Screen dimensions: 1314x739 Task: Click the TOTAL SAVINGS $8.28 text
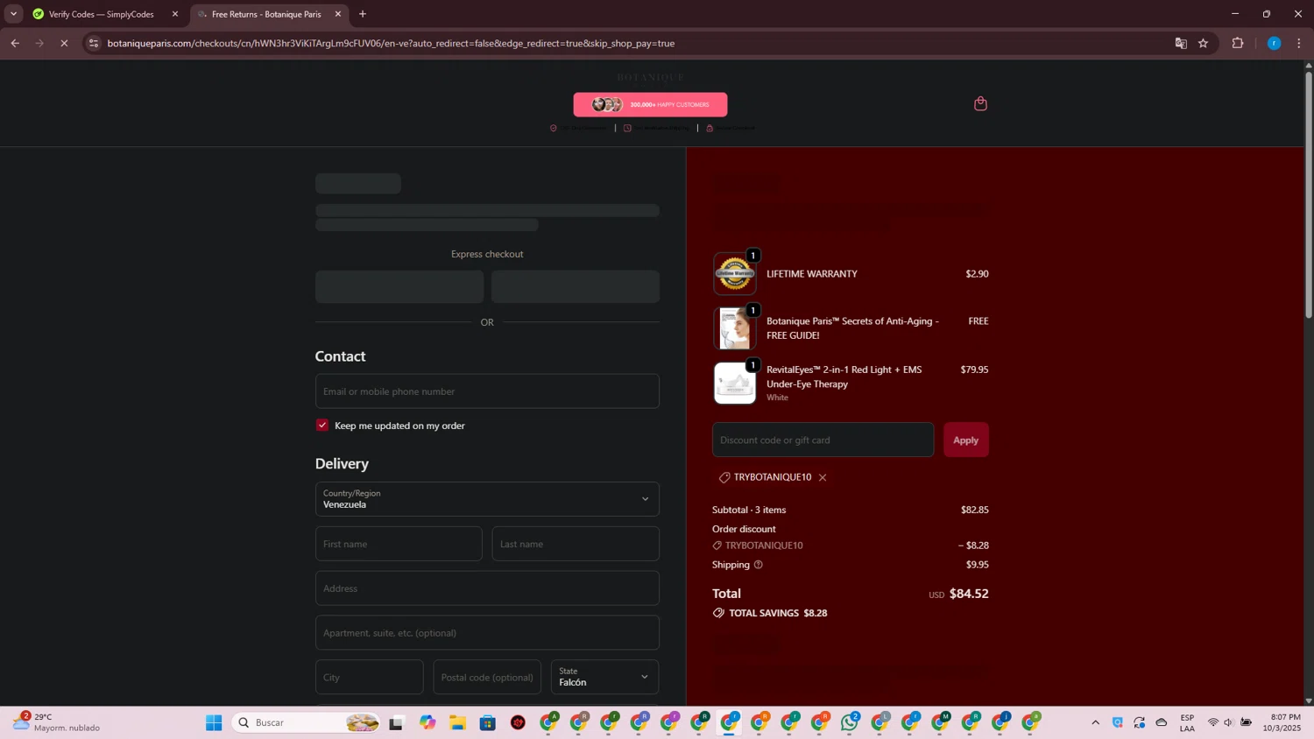click(778, 613)
